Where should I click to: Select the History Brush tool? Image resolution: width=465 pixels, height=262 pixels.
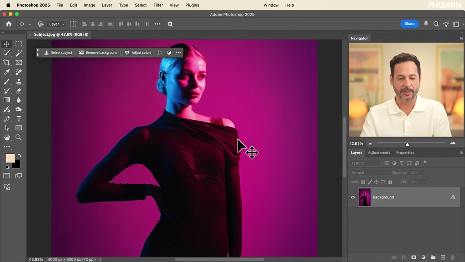click(x=7, y=91)
